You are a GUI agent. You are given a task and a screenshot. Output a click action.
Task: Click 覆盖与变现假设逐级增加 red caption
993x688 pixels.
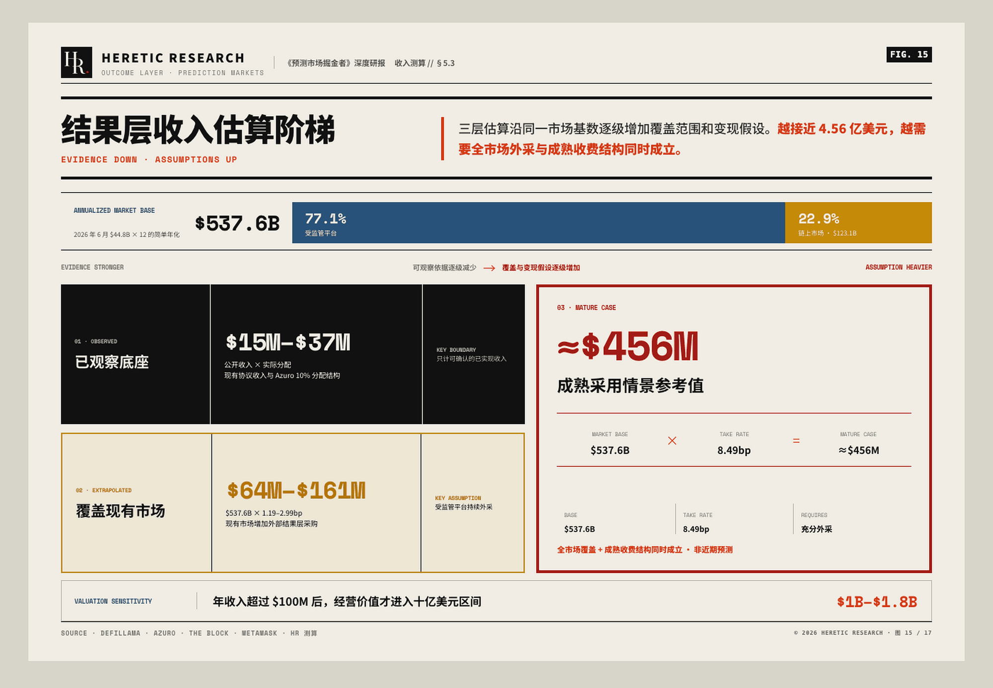pyautogui.click(x=541, y=268)
